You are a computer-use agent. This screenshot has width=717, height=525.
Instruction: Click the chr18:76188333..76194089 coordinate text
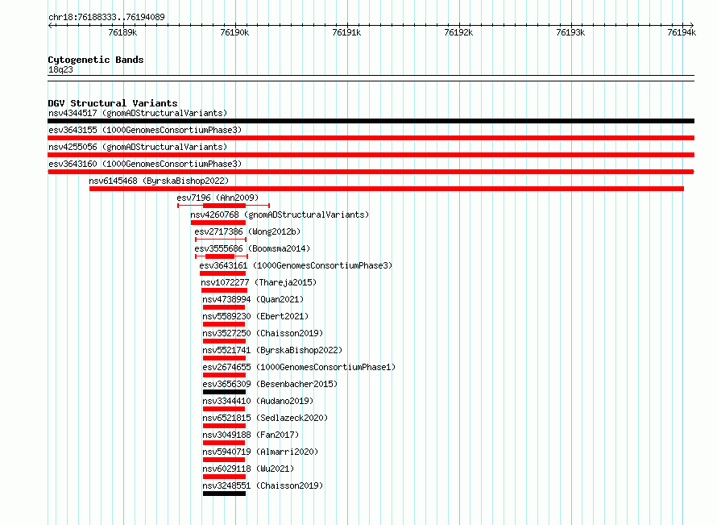106,17
